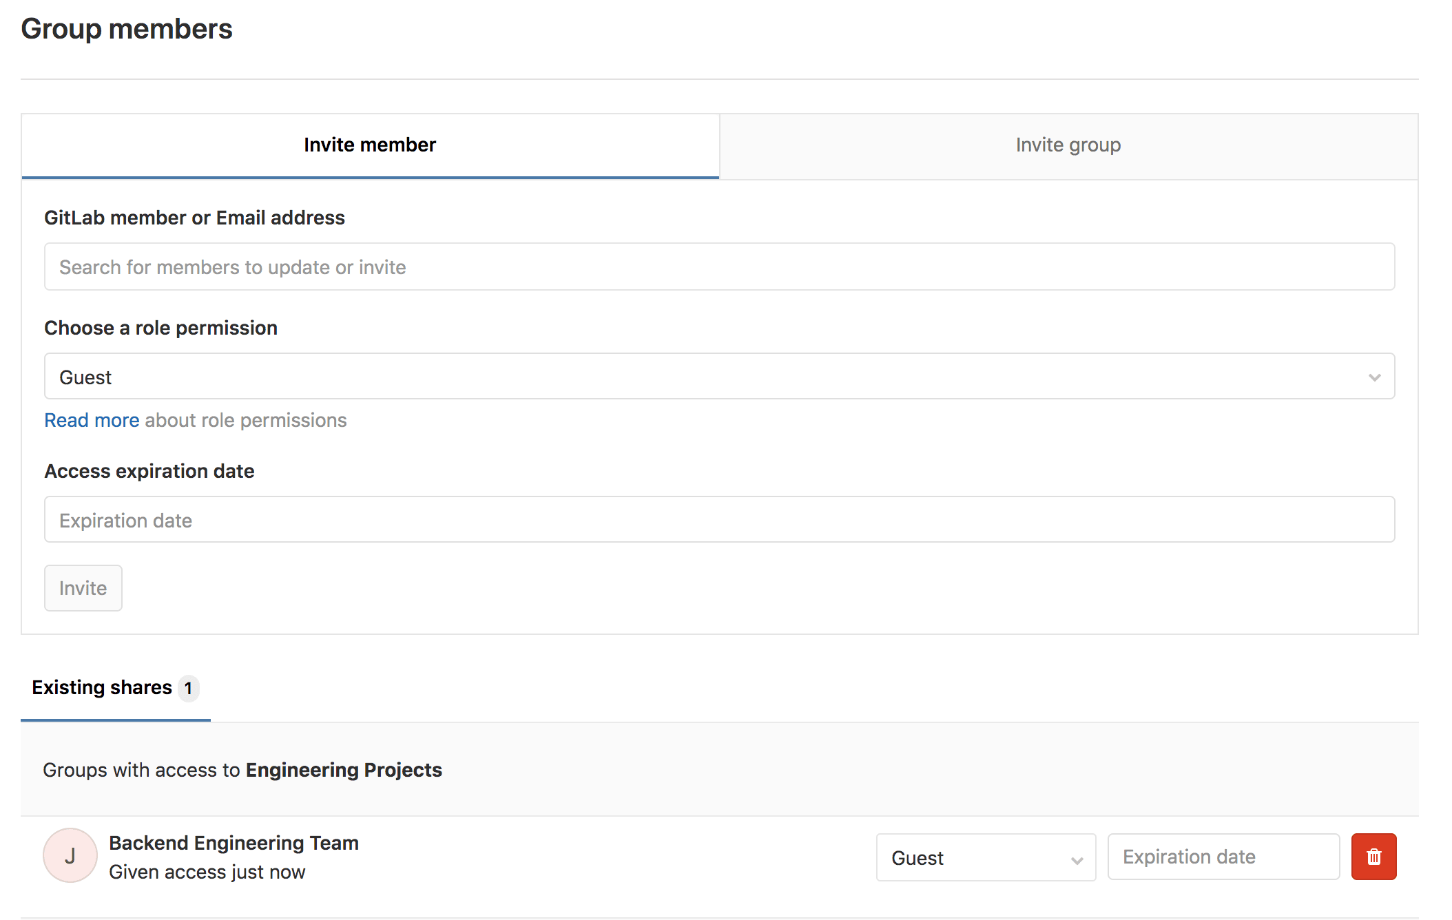
Task: Click the chevron in Backend team's Guest select
Action: (1077, 860)
